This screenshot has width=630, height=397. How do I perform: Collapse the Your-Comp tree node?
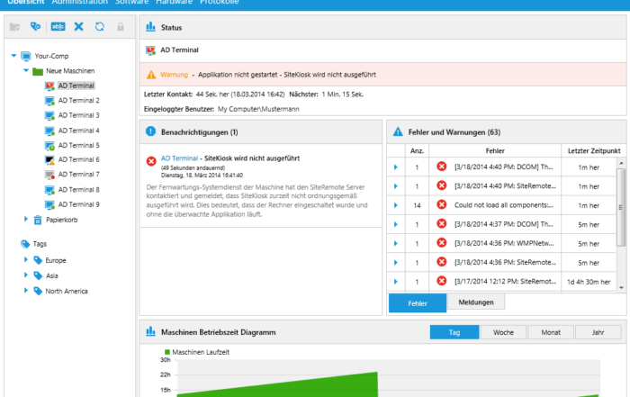(13, 56)
